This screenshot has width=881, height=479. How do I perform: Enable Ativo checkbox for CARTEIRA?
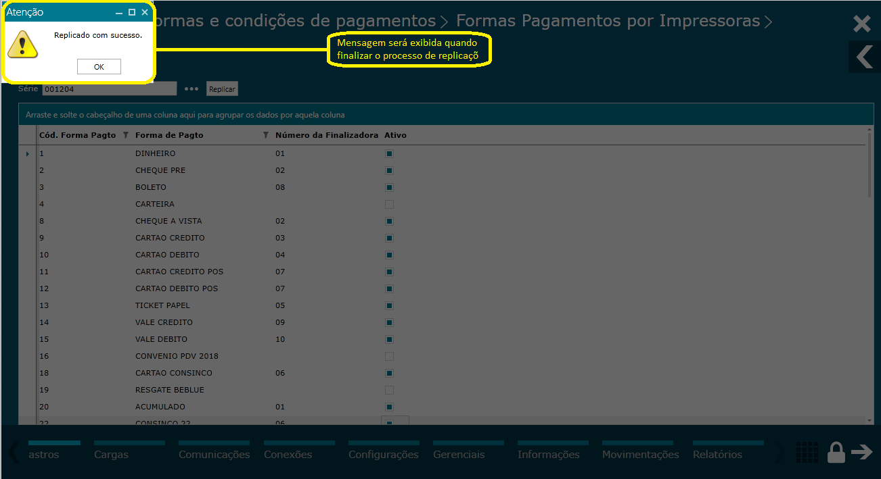coord(389,204)
